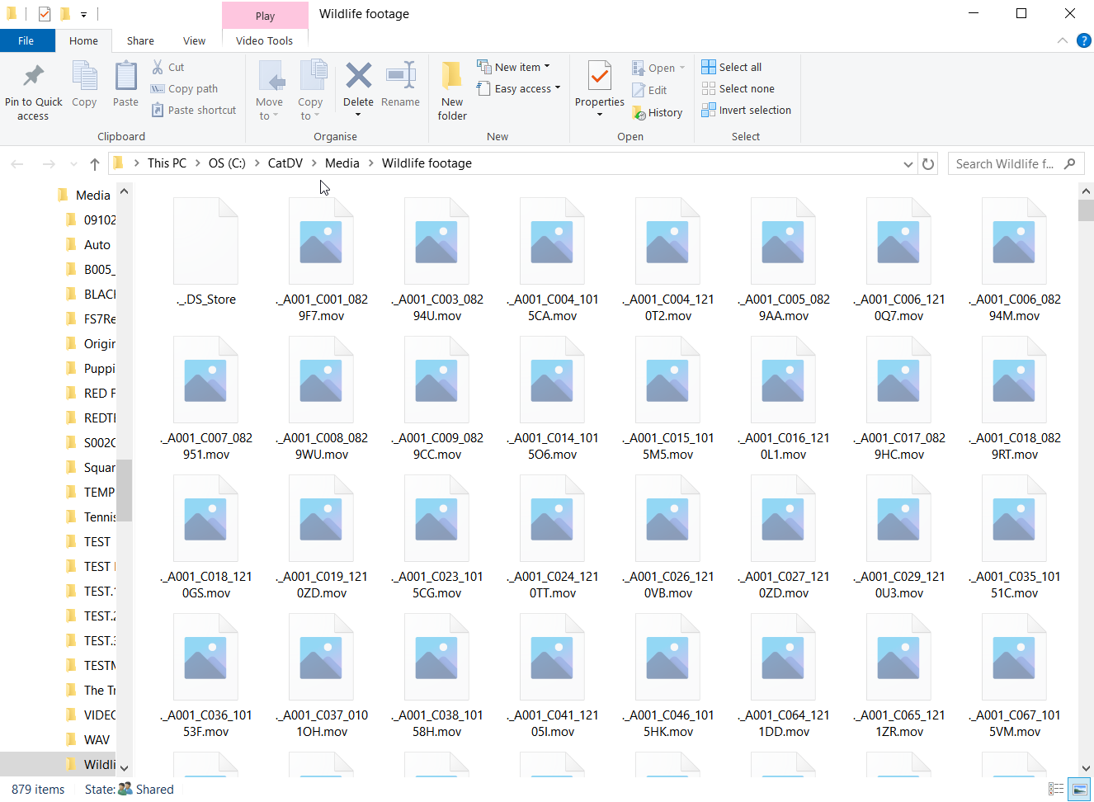Open the Quick Access Toolbar customize dropdown
Image resolution: width=1094 pixels, height=802 pixels.
[x=83, y=14]
